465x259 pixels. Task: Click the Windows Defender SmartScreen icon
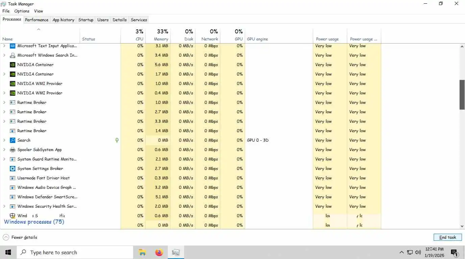13,197
